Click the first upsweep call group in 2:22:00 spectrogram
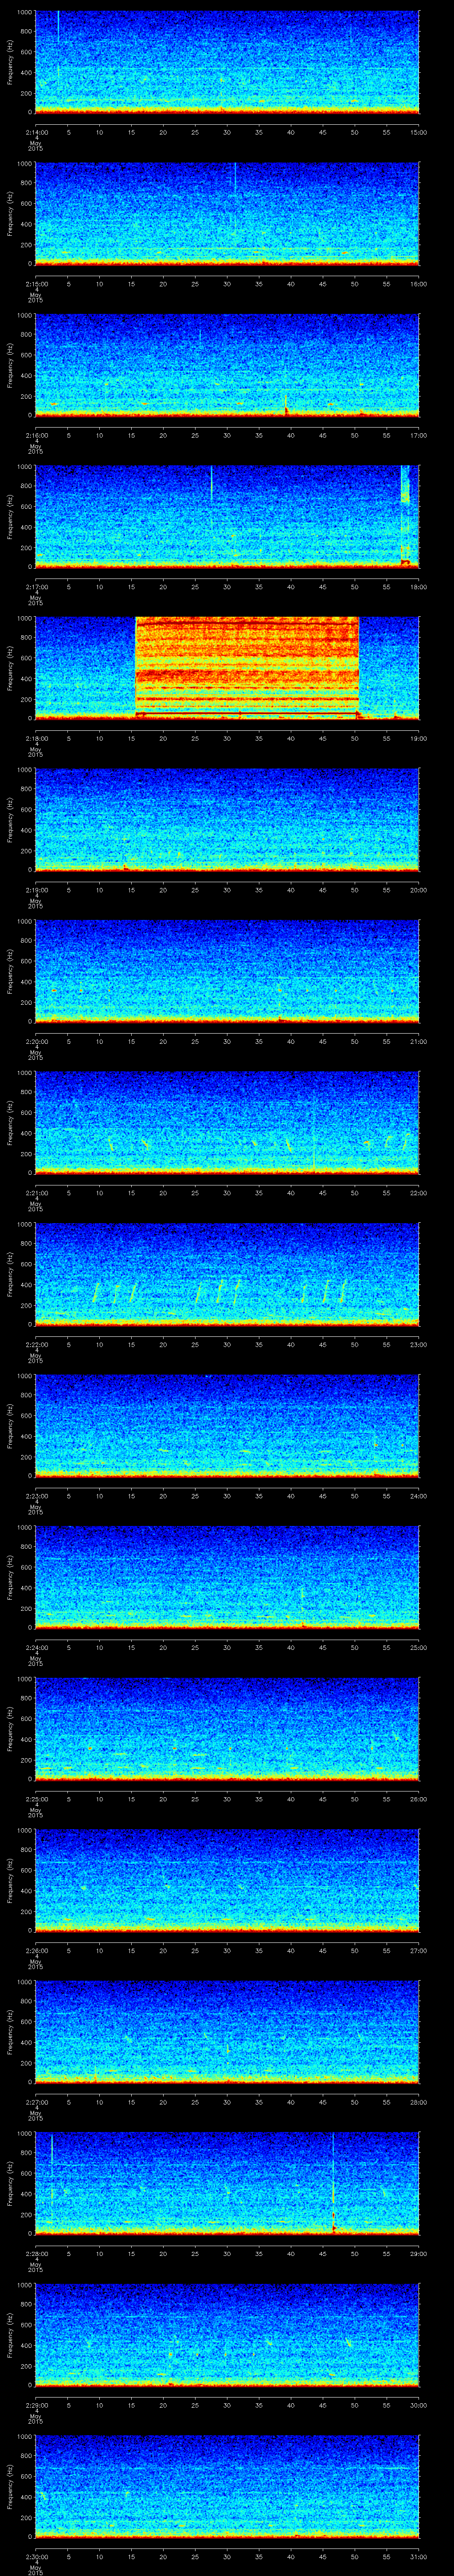 pos(115,1292)
